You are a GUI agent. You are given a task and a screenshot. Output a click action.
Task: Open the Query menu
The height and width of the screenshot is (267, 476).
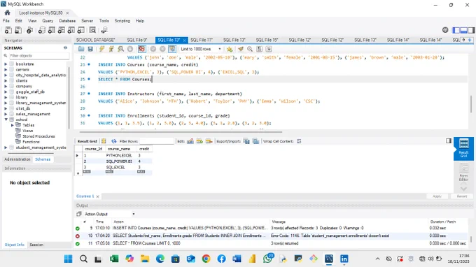pos(48,21)
